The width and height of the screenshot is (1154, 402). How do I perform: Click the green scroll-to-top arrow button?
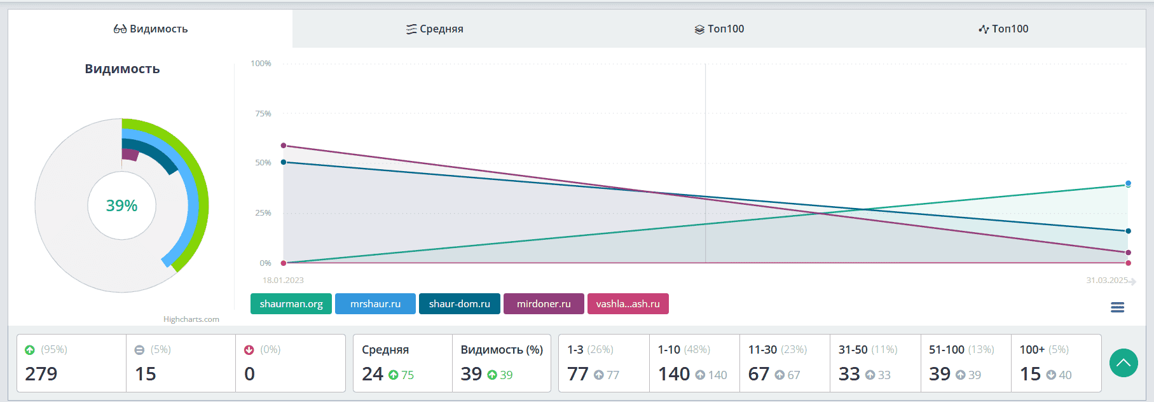(1123, 363)
